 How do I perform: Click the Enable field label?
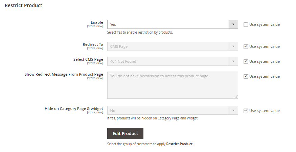pyautogui.click(x=97, y=22)
